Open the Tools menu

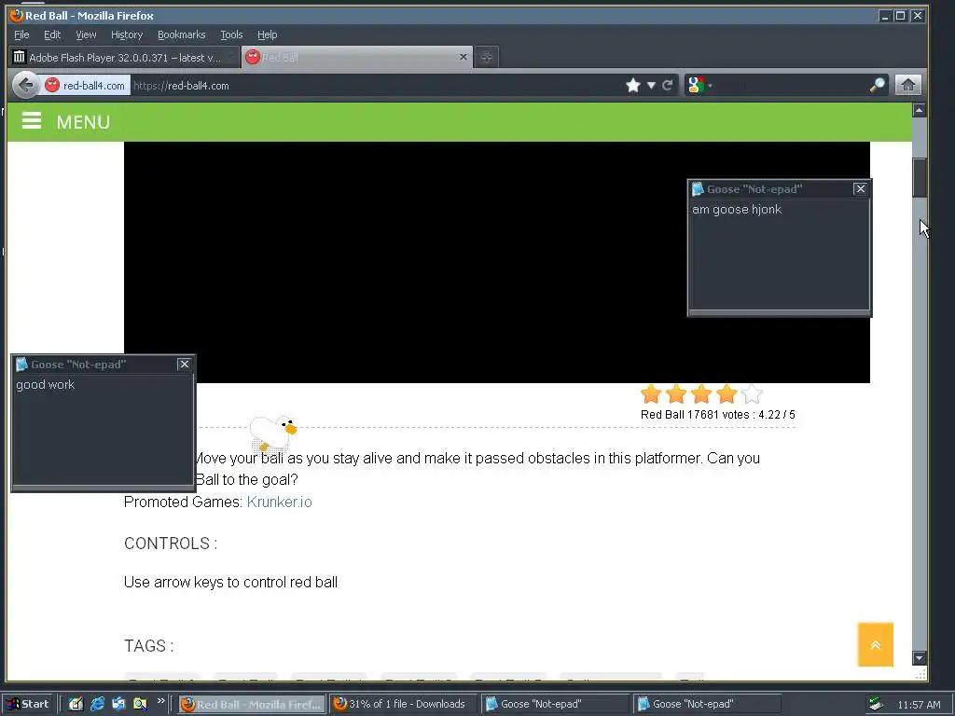[231, 34]
